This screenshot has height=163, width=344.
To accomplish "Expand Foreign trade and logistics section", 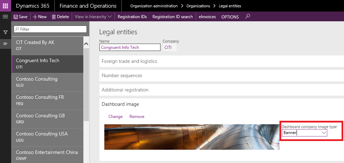I will tap(222, 61).
